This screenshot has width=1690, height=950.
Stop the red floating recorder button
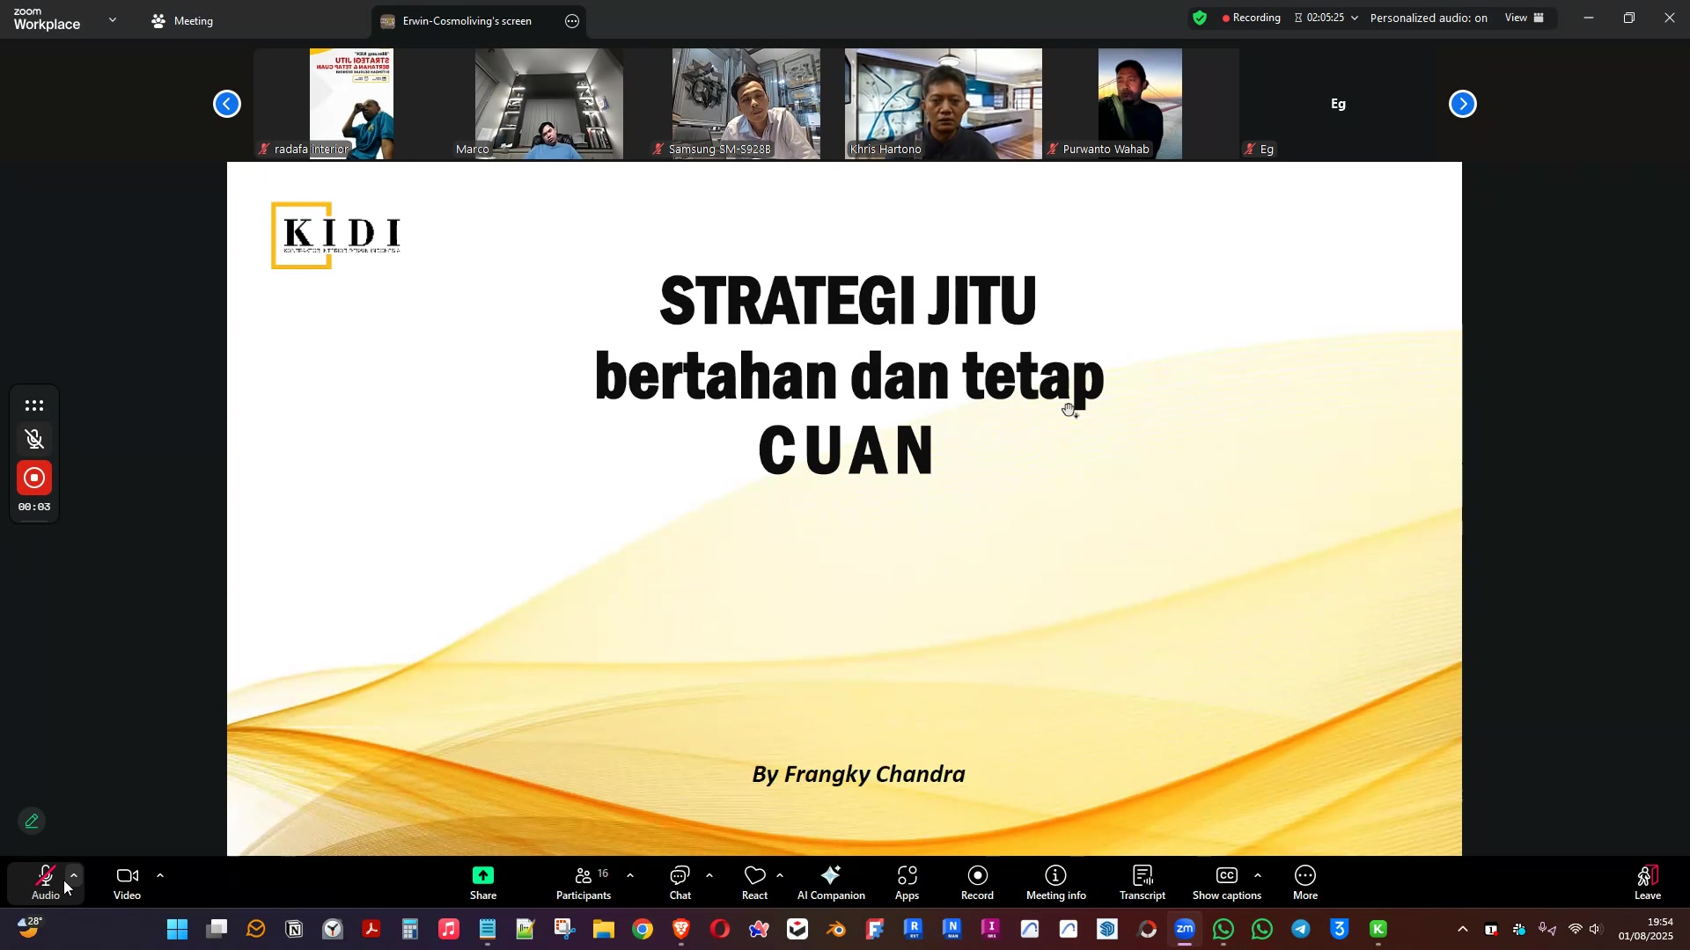(34, 479)
